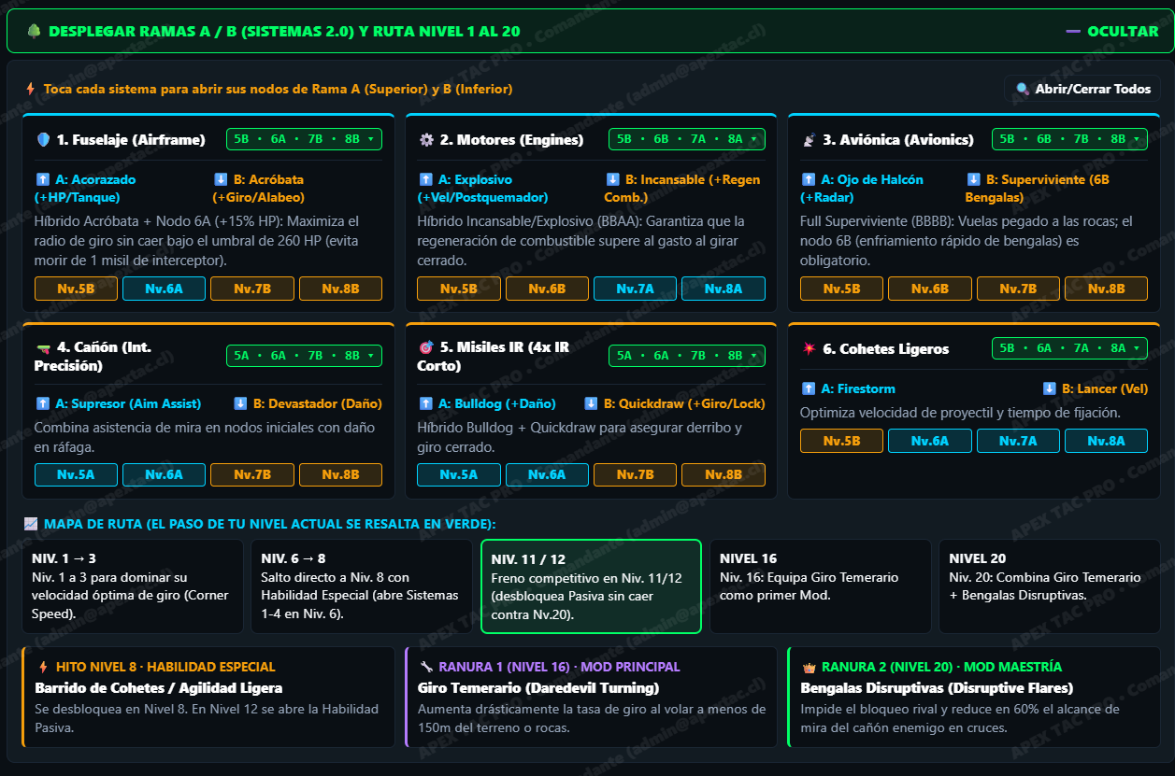The image size is (1175, 776).
Task: Click the Abrir/Cerrar Todos button
Action: [1082, 89]
